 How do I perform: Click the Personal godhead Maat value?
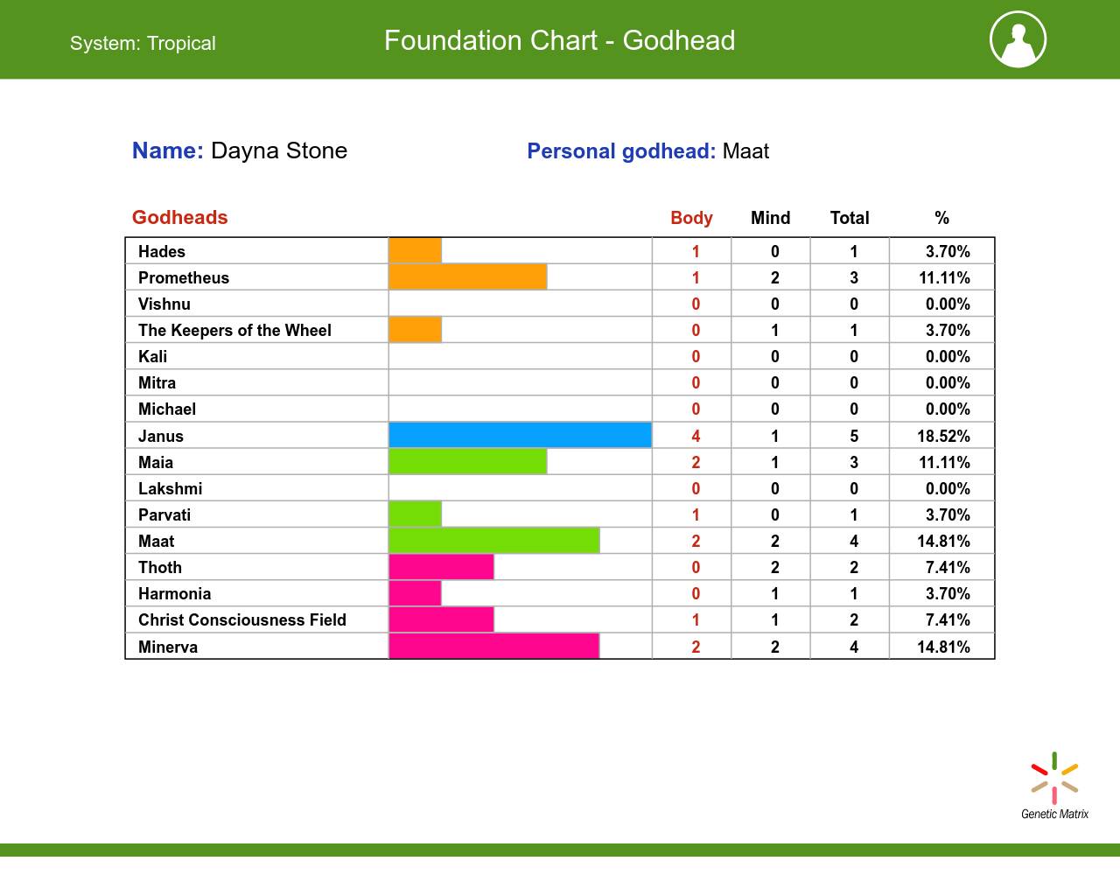point(745,151)
